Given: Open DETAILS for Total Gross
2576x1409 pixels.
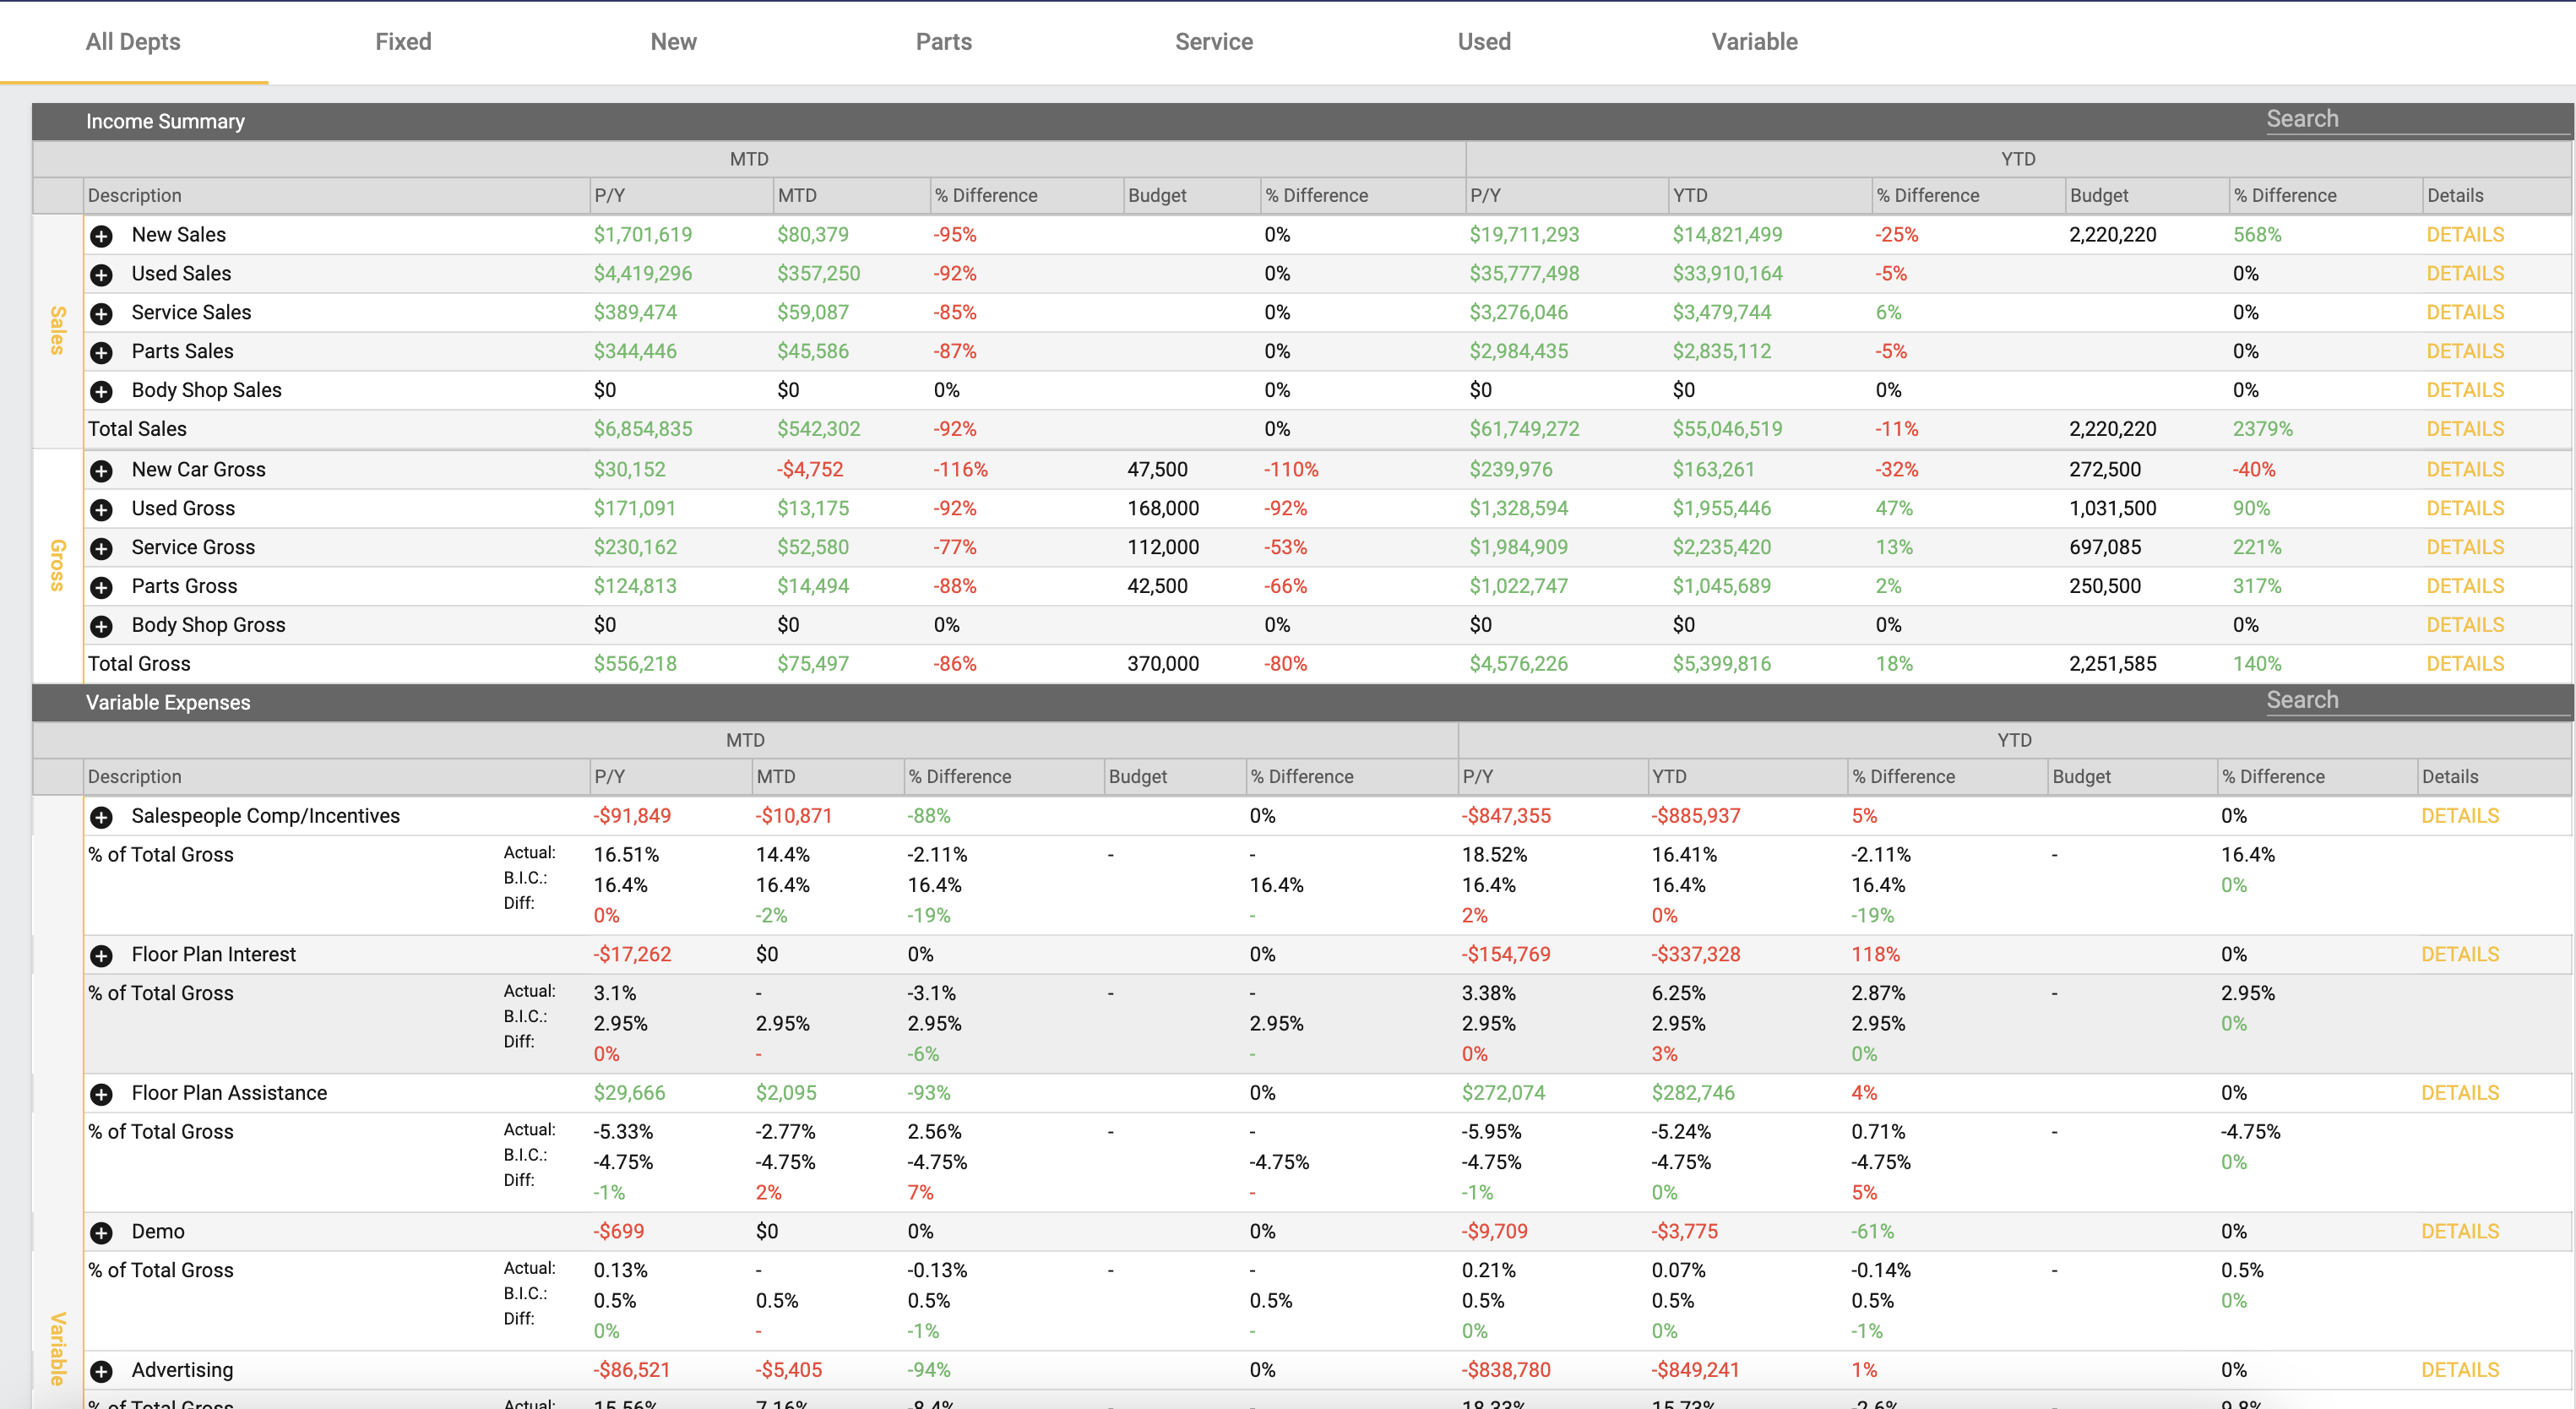Looking at the screenshot, I should point(2465,665).
